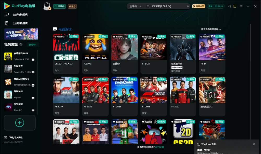Select the F1 2021 game title
The image size is (261, 154).
click(117, 107)
